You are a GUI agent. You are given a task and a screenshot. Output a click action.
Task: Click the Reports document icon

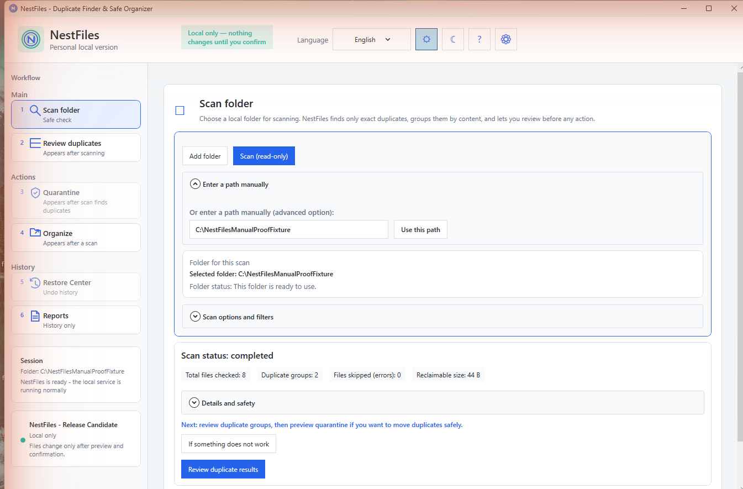pyautogui.click(x=35, y=316)
